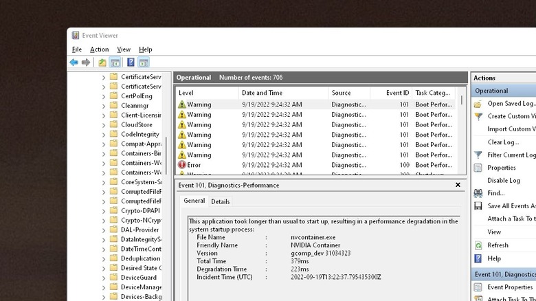Click the Up One Level folder icon
Viewport: 536px width, 301px height.
[x=102, y=63]
